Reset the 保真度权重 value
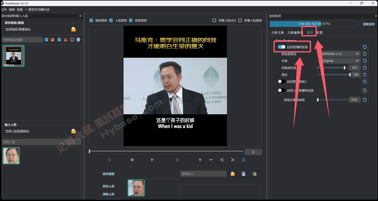This screenshot has width=378, height=201. [365, 68]
